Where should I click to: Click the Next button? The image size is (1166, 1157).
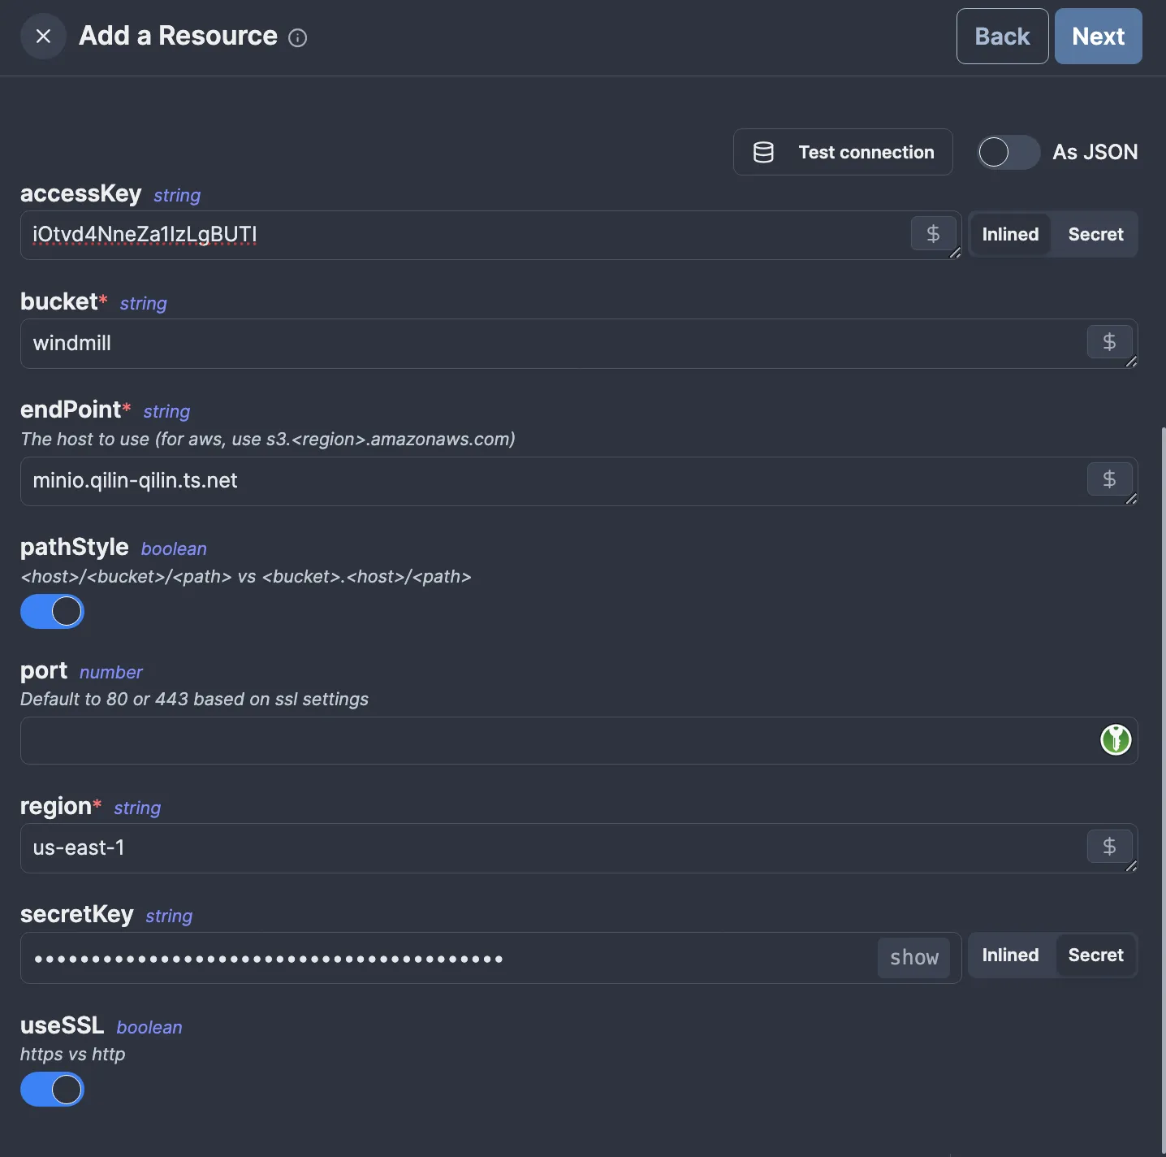pyautogui.click(x=1098, y=36)
